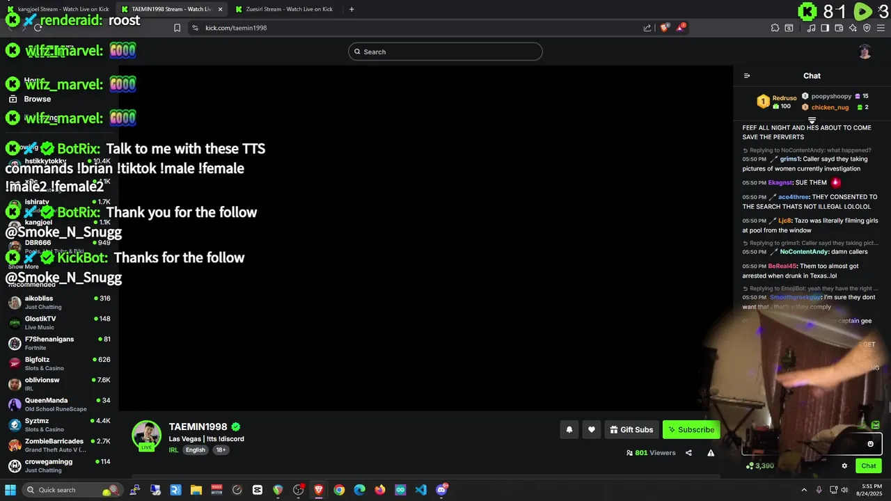The width and height of the screenshot is (891, 501).
Task: Toggle the browser sidebar panel icon
Action: 825,28
